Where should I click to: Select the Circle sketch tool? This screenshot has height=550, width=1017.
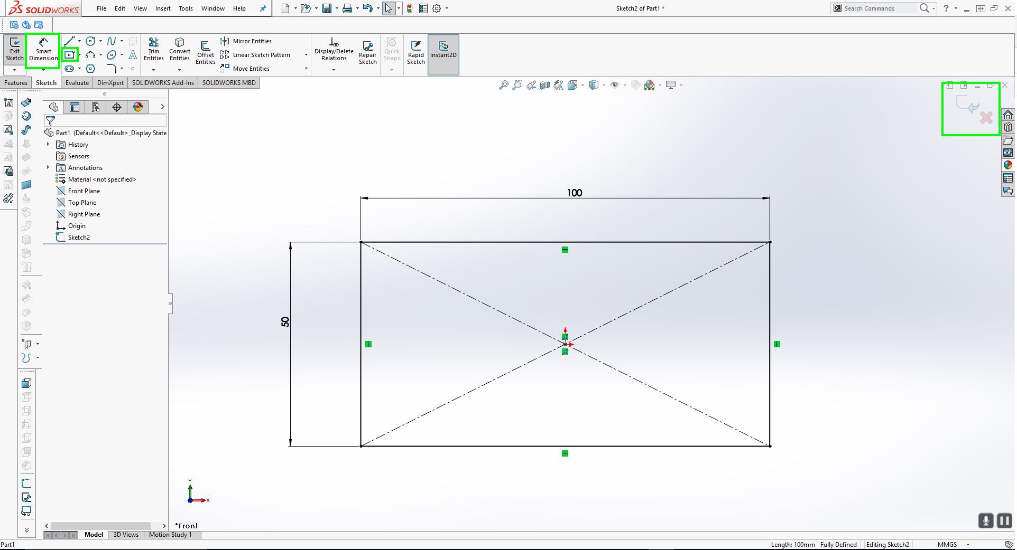91,41
